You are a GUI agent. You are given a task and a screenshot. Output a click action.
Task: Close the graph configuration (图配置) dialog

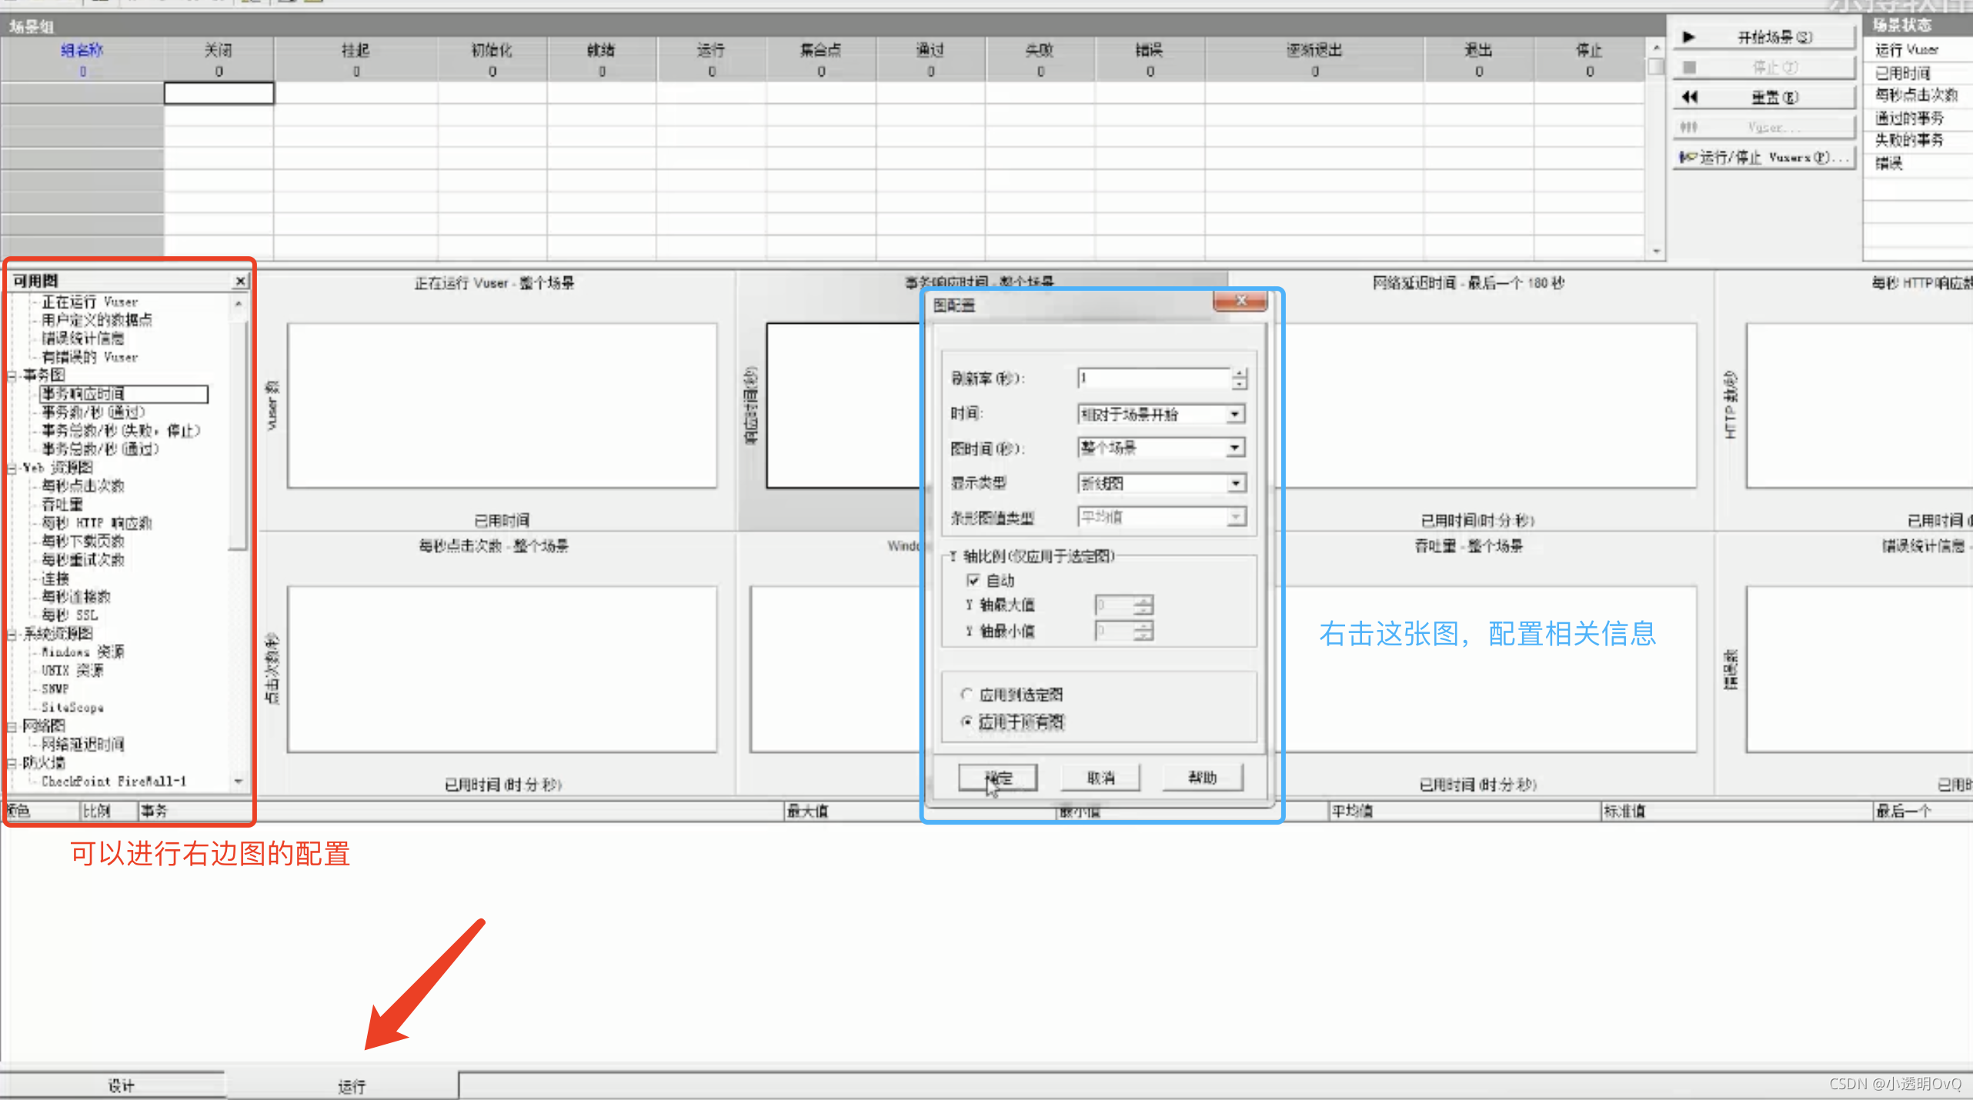(1240, 302)
